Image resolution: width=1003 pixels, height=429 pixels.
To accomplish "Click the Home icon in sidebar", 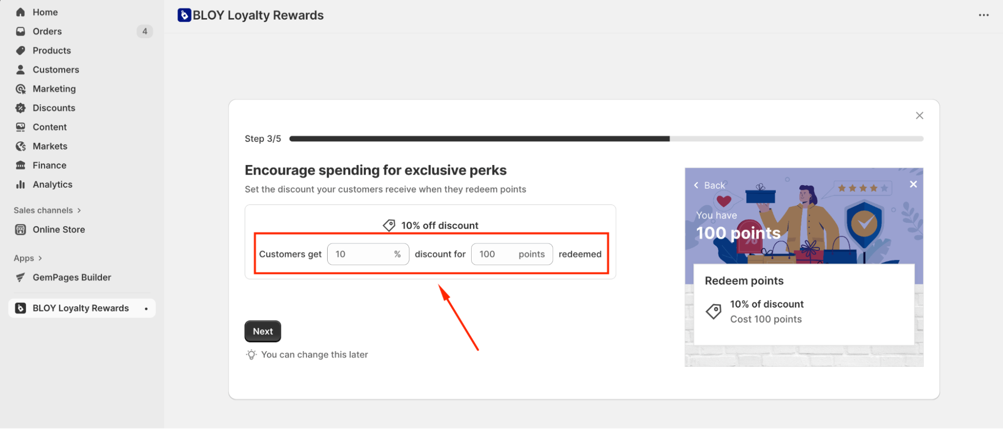I will 21,12.
